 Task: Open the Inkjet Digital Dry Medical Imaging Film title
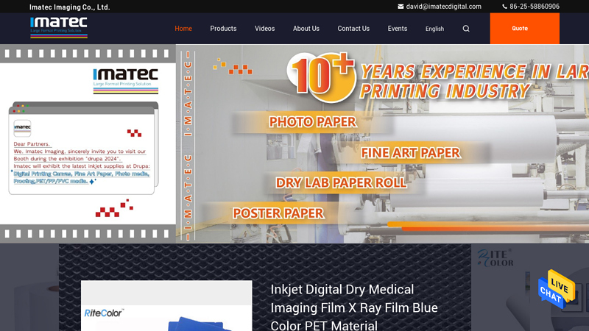[x=354, y=307]
